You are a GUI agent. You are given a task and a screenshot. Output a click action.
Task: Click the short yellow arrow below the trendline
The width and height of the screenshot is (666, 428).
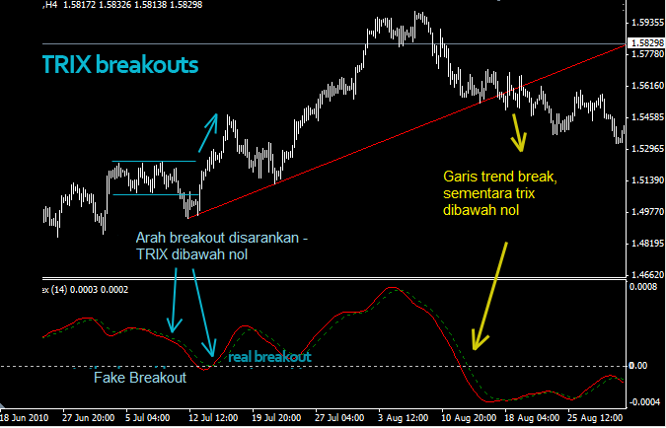click(x=516, y=129)
